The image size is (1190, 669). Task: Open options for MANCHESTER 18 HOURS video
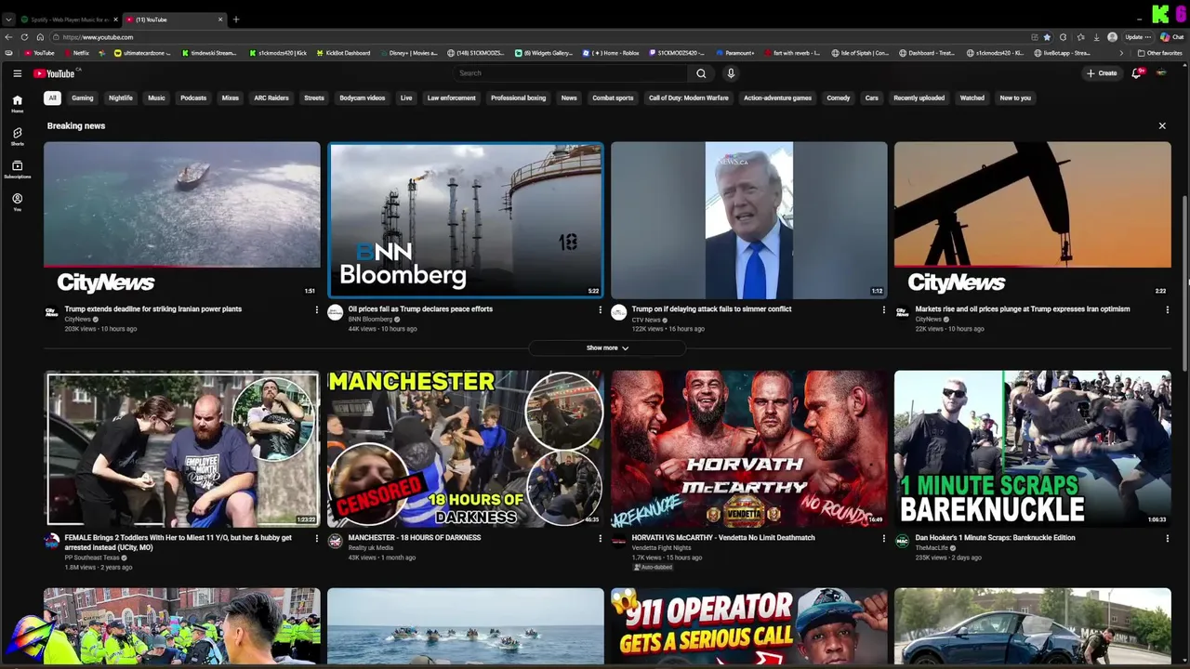pyautogui.click(x=600, y=538)
